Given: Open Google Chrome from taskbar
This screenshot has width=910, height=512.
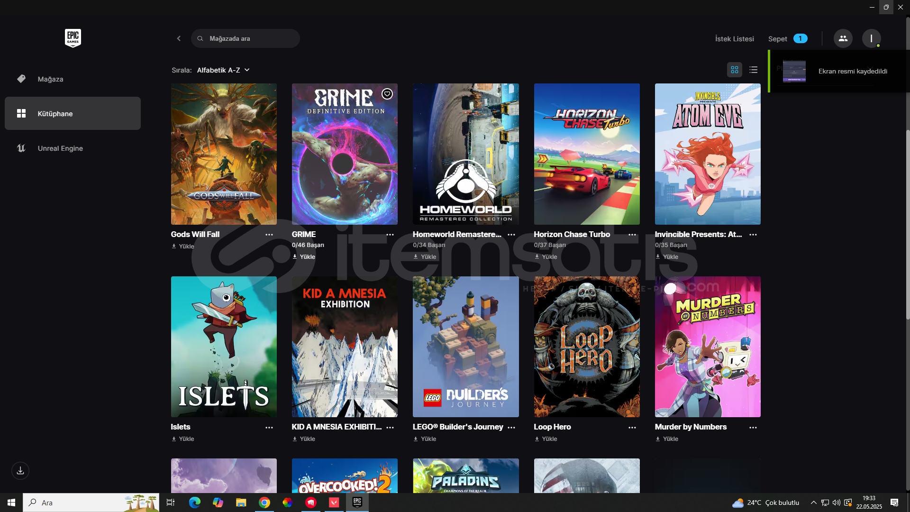Looking at the screenshot, I should point(264,503).
